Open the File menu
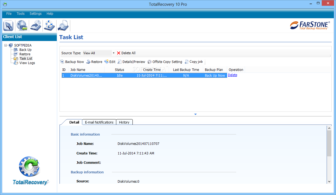The image size is (336, 195). tap(9, 13)
